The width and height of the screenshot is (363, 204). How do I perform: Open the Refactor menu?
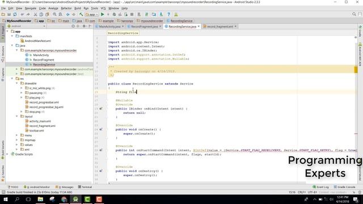66,8
